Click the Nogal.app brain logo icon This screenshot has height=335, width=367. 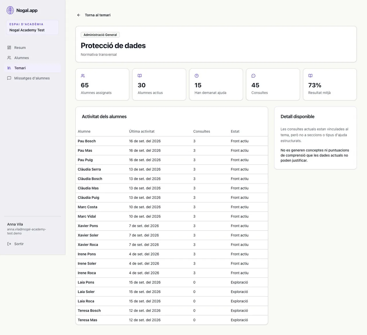10,10
